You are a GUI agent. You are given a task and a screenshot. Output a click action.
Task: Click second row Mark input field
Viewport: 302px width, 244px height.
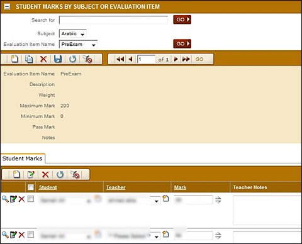tap(193, 236)
